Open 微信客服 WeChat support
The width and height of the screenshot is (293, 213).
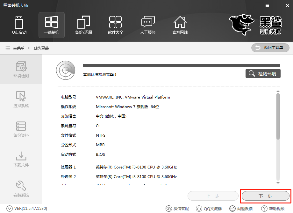pos(177,209)
